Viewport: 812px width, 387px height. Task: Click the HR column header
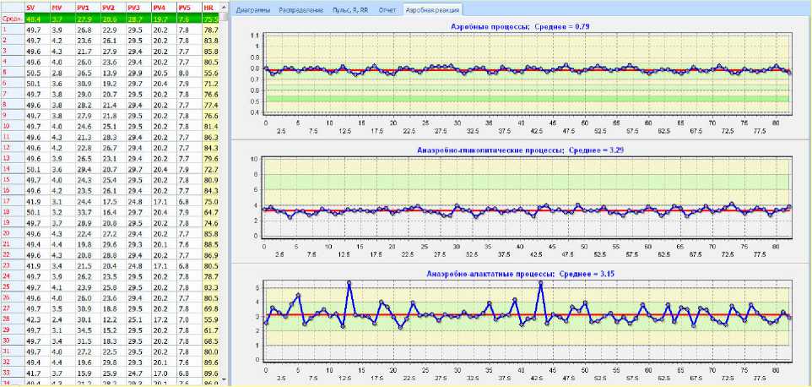click(210, 8)
